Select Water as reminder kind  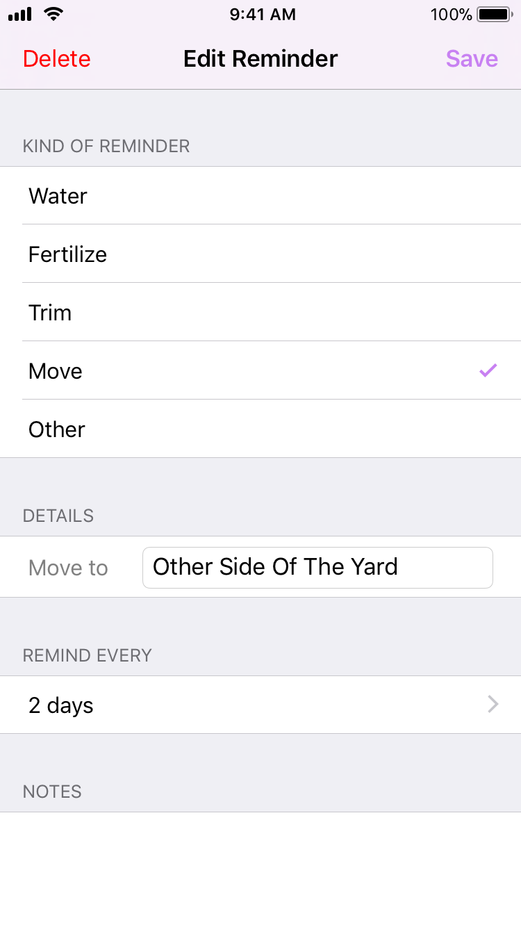(x=260, y=196)
